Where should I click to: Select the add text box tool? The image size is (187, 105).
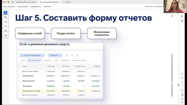coord(6,31)
